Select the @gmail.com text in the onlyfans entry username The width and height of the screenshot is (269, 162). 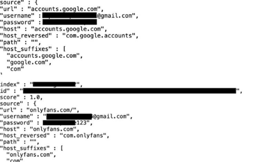tap(111, 117)
